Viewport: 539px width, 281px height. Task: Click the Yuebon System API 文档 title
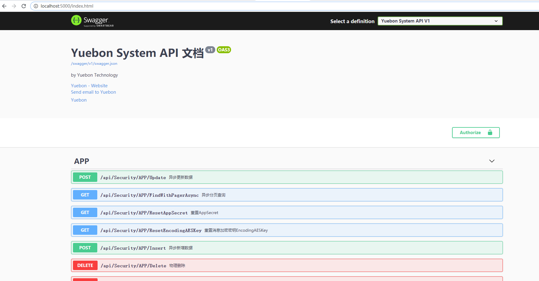point(137,53)
